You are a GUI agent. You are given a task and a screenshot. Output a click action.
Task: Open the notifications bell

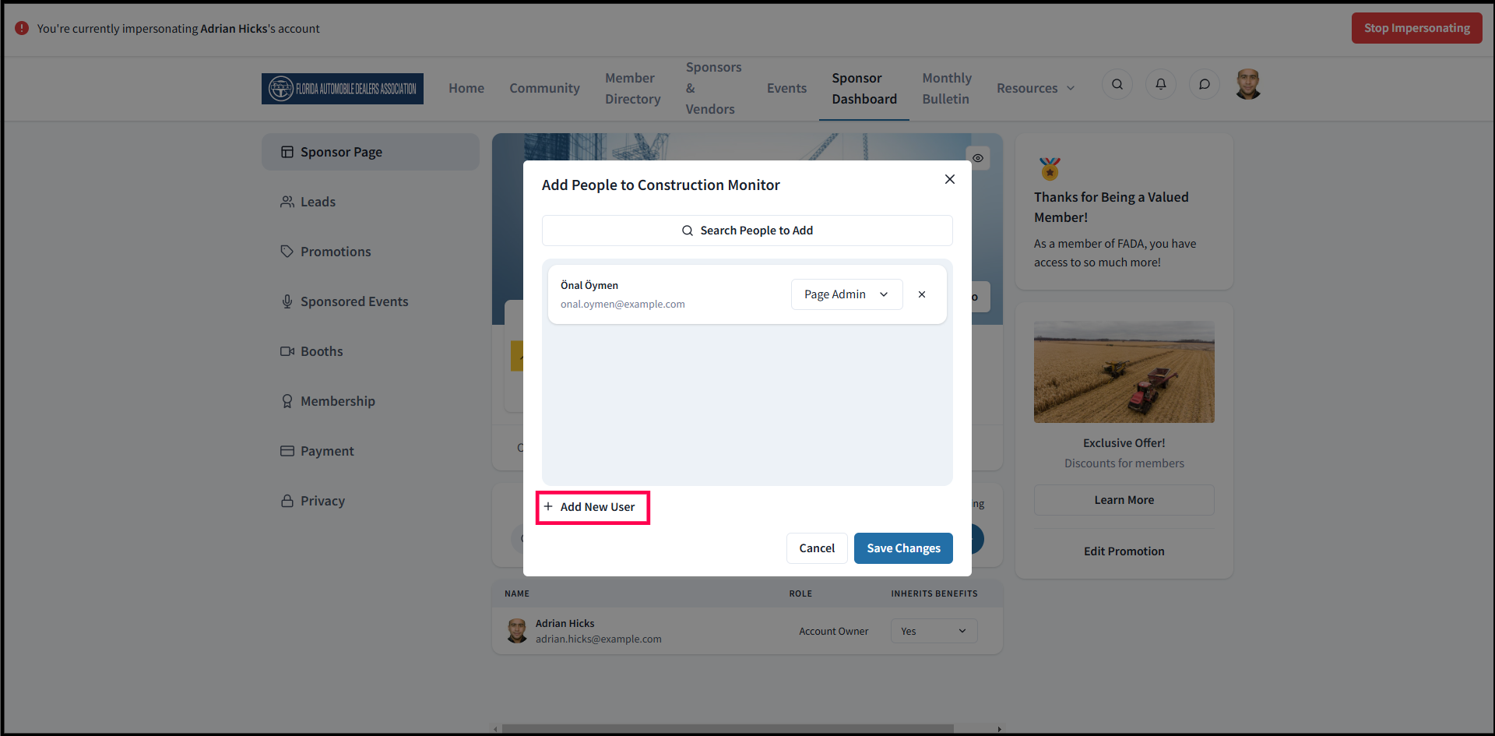tap(1161, 84)
